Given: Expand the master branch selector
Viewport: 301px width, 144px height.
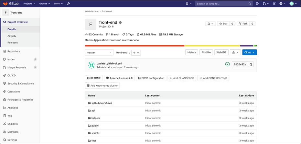Looking at the screenshot, I should pos(99,53).
